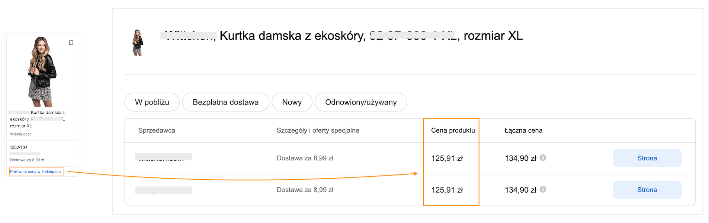This screenshot has width=709, height=223.
Task: Click info icon in first offer row
Action: click(543, 158)
